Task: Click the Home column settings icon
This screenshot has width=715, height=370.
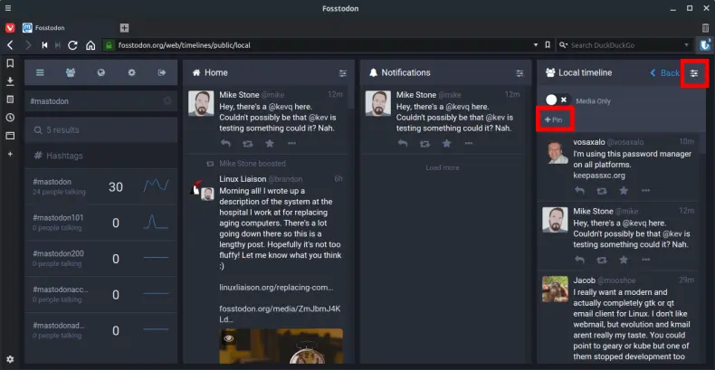Action: pos(342,73)
